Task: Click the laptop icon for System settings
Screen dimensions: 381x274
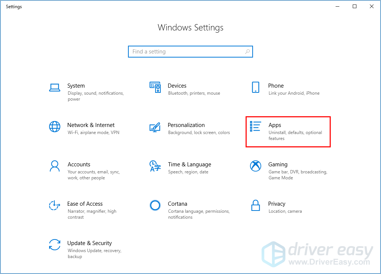Action: coord(55,88)
